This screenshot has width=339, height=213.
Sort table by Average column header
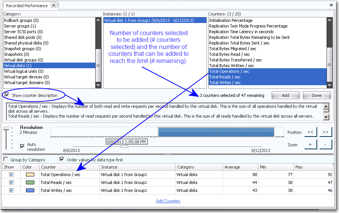pyautogui.click(x=240, y=167)
